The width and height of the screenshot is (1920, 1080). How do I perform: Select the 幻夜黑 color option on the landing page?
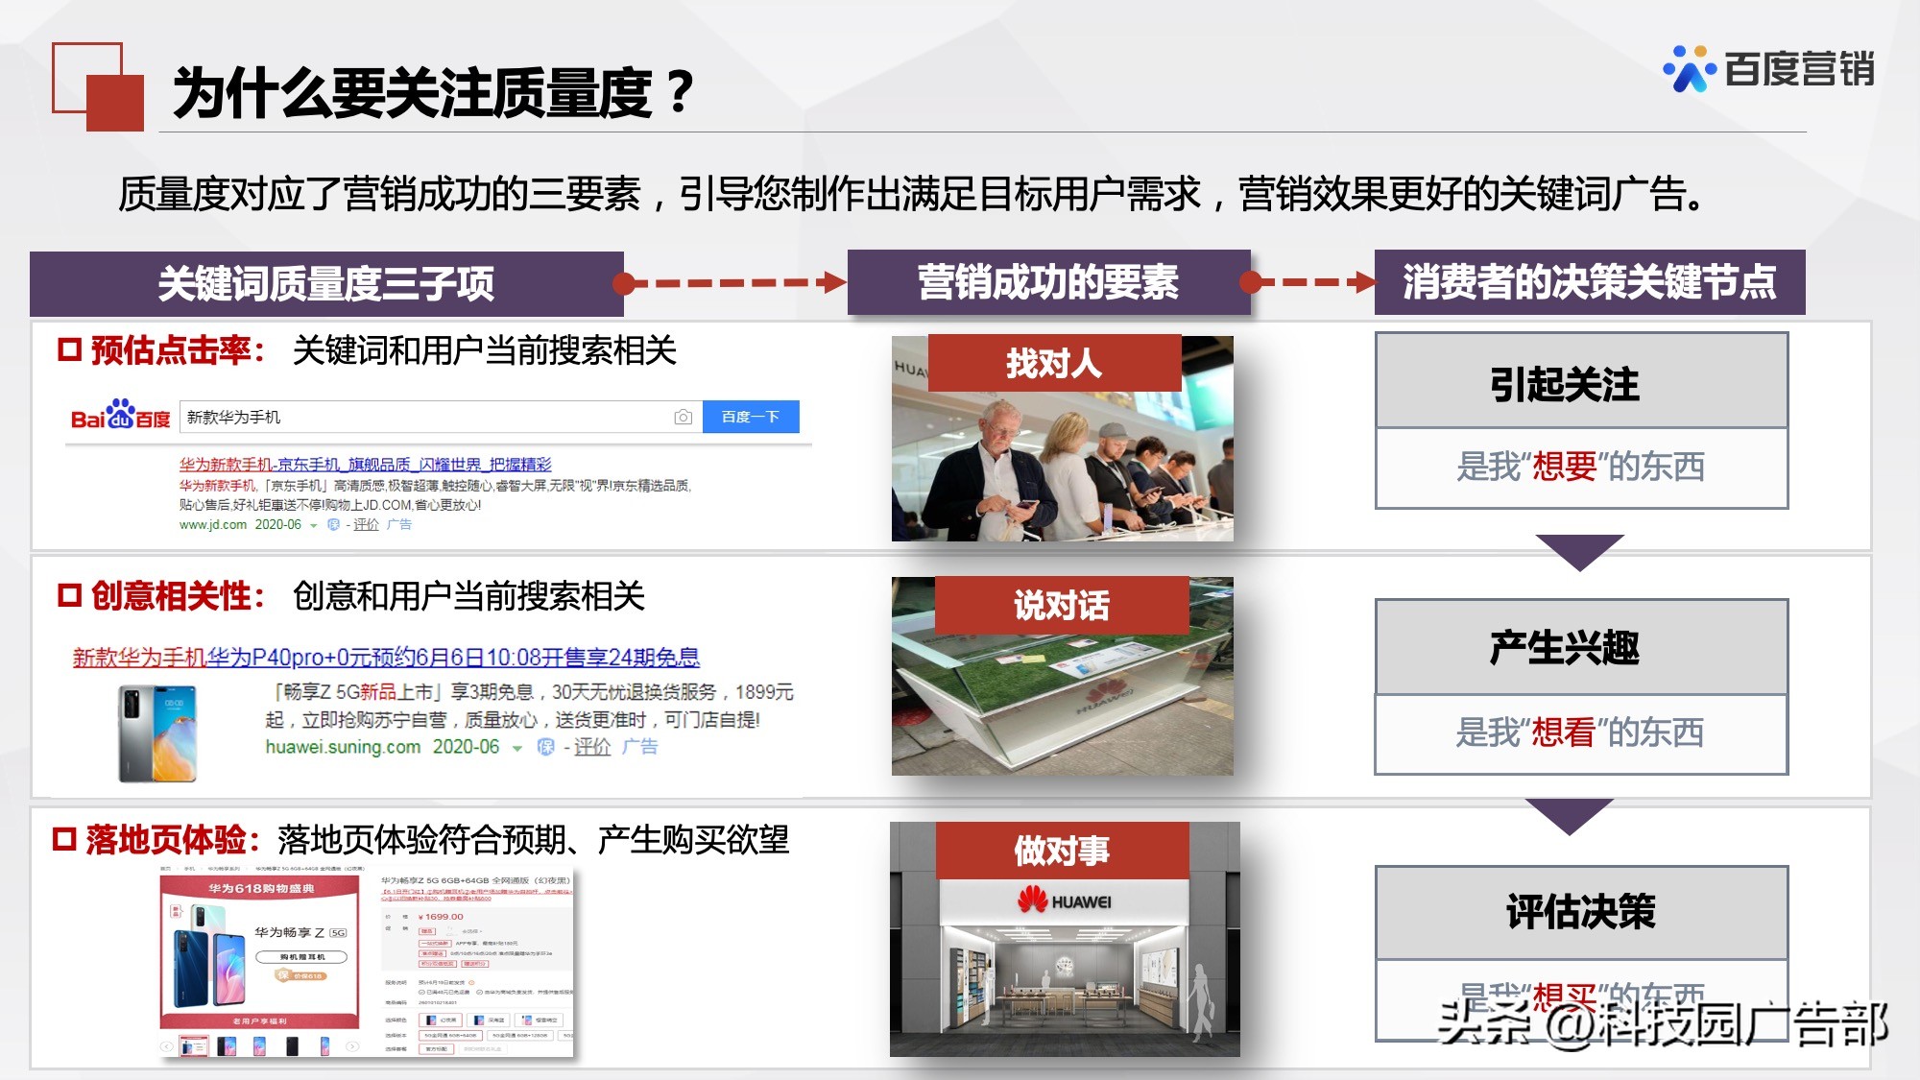click(441, 1020)
